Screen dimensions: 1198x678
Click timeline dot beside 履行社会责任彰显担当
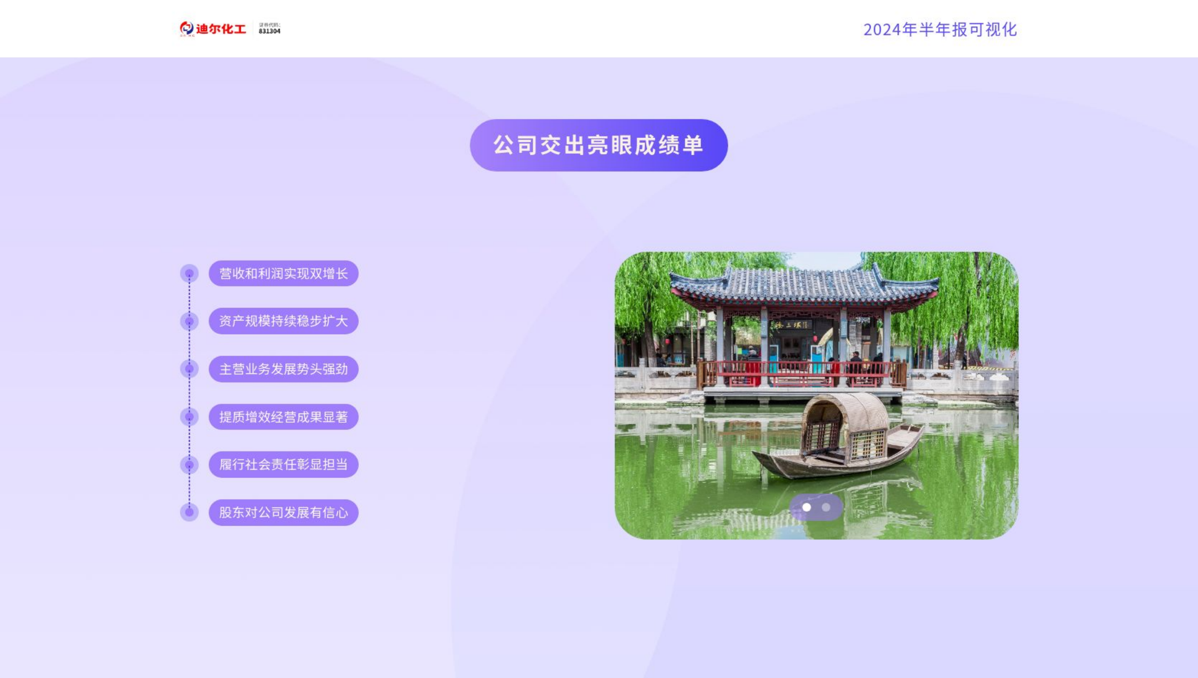click(x=189, y=465)
